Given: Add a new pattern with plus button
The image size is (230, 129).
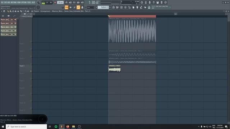Looking at the screenshot, I should coord(110,7).
